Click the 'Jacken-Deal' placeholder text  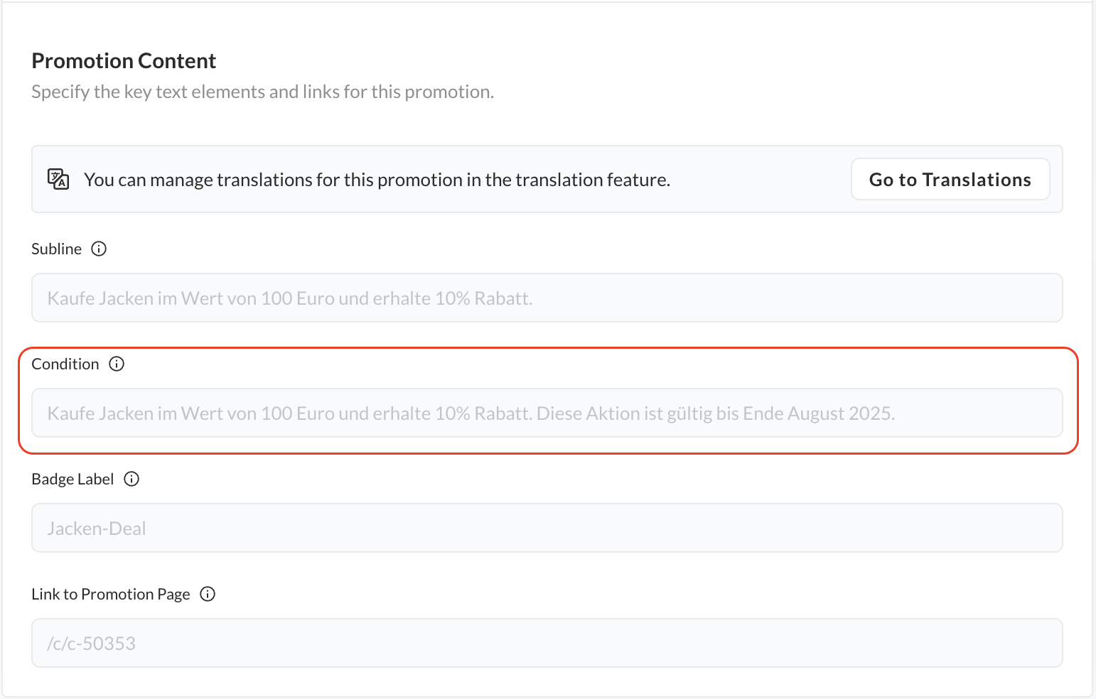click(x=97, y=529)
